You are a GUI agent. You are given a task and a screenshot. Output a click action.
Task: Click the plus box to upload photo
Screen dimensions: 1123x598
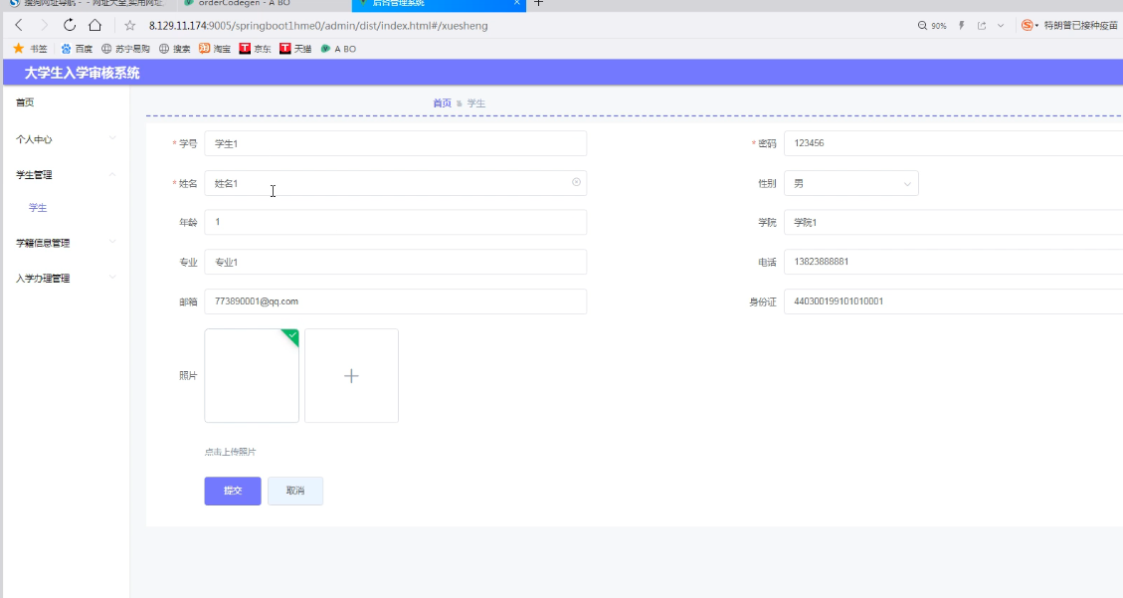(x=351, y=375)
